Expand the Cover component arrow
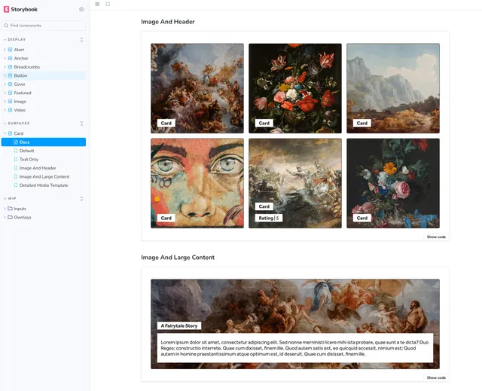 [x=5, y=84]
